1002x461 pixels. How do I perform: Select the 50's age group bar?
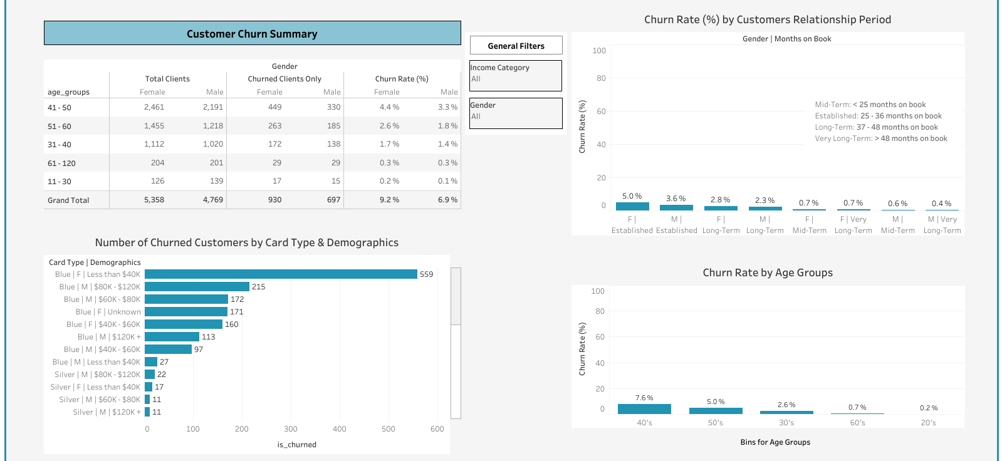tap(716, 411)
